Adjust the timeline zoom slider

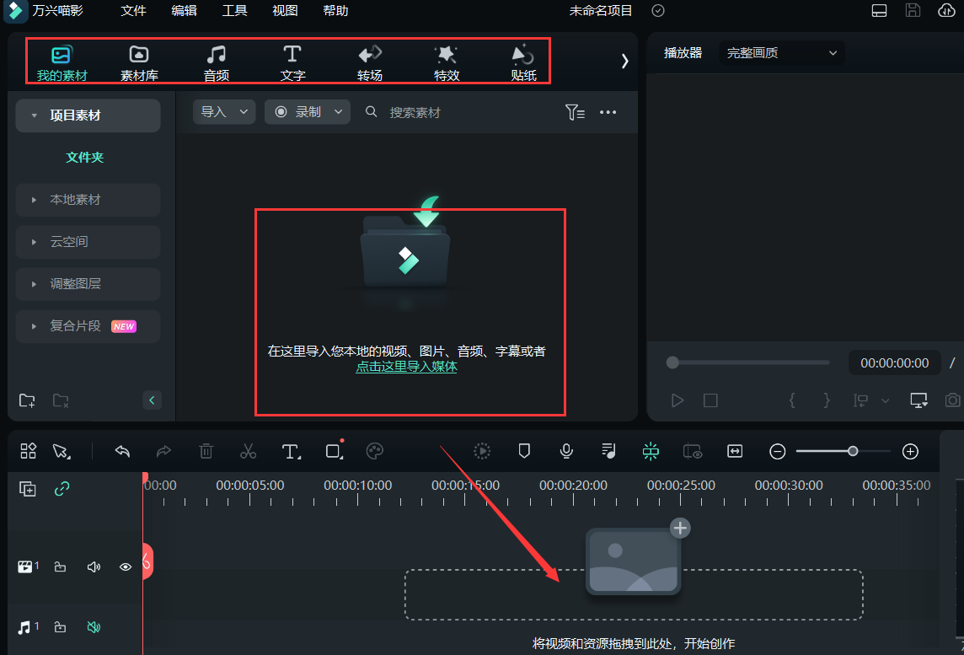coord(852,451)
